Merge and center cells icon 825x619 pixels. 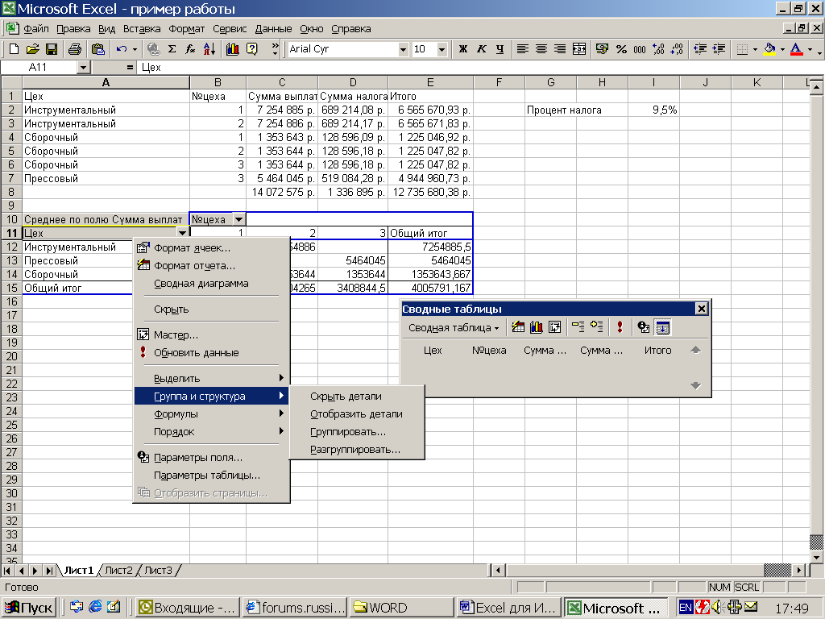pos(578,49)
